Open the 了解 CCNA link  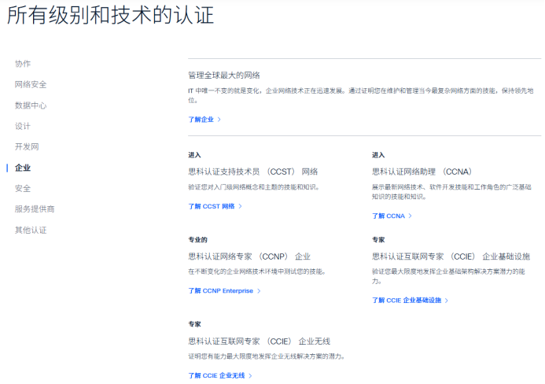388,216
